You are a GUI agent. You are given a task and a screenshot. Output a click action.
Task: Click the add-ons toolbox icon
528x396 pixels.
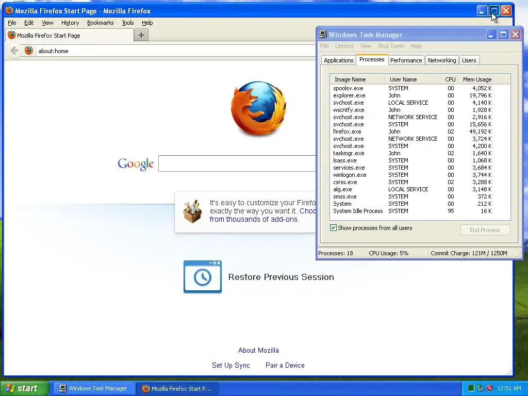click(192, 211)
